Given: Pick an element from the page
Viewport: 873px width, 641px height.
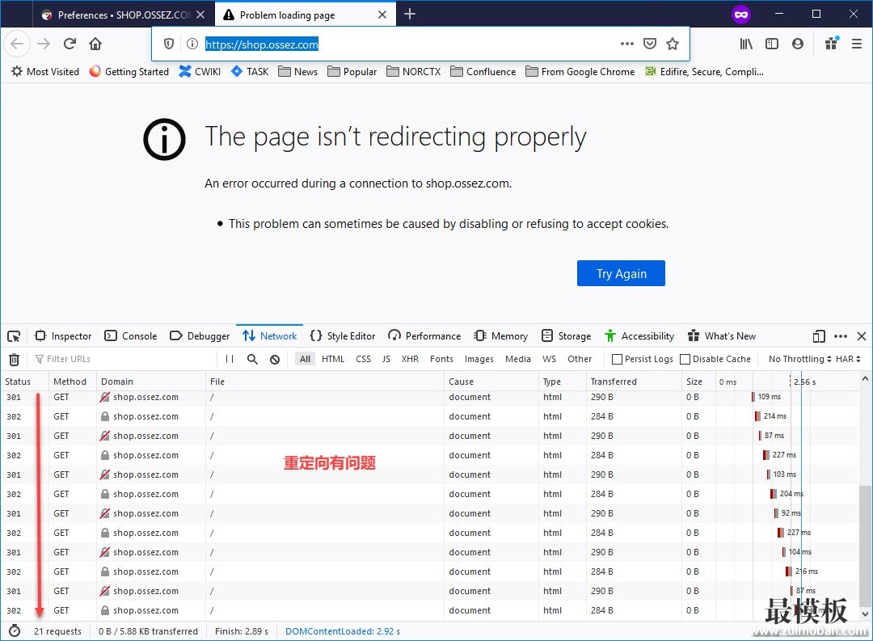Looking at the screenshot, I should coord(14,336).
